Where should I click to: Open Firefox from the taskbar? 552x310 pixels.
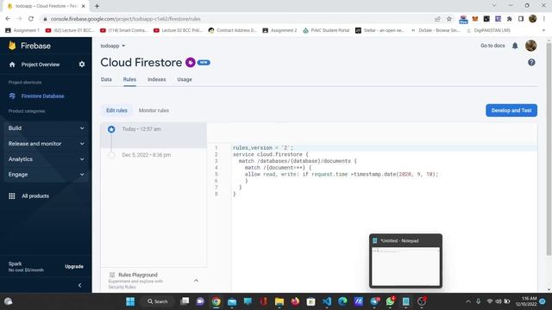point(295,301)
